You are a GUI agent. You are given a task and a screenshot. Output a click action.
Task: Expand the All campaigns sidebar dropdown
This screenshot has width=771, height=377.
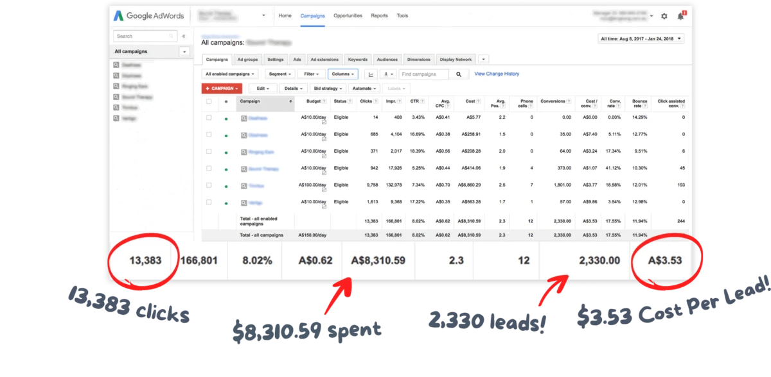(185, 51)
